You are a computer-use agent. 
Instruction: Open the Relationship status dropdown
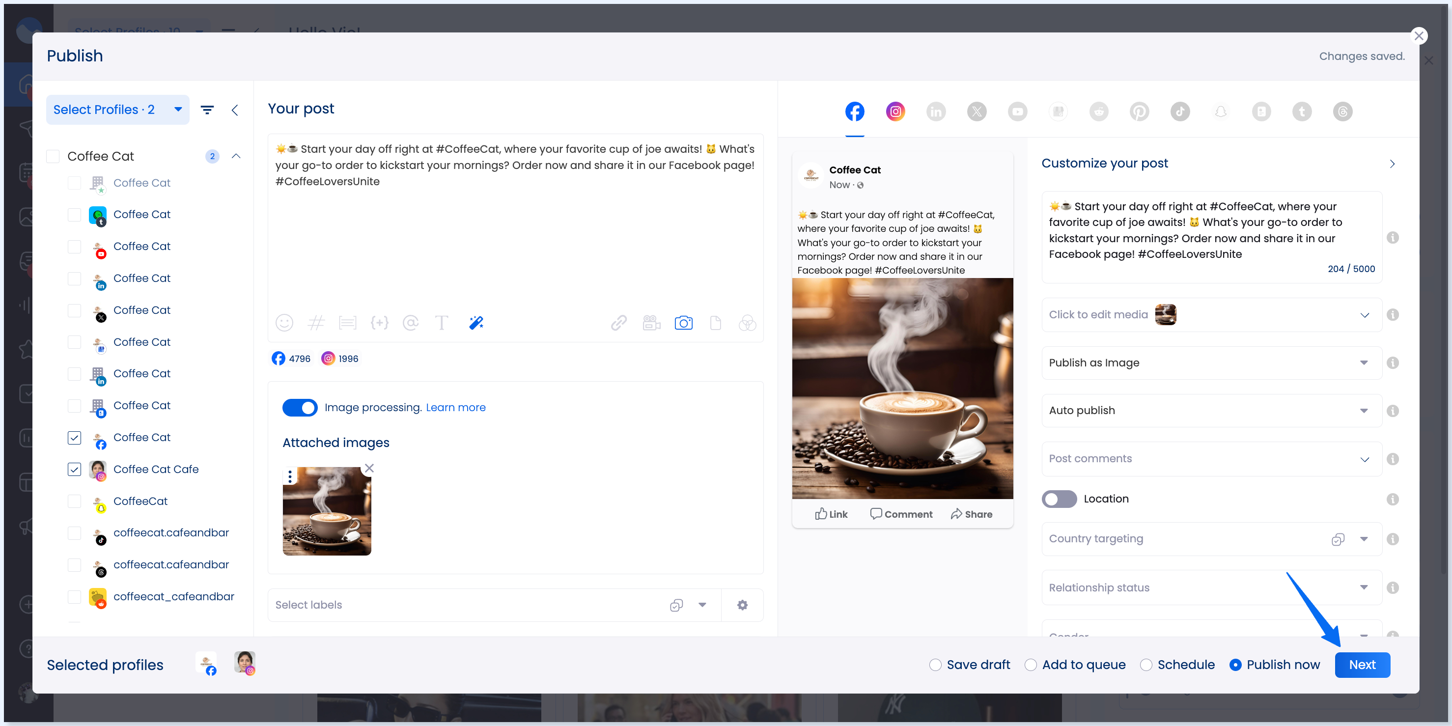click(1212, 588)
